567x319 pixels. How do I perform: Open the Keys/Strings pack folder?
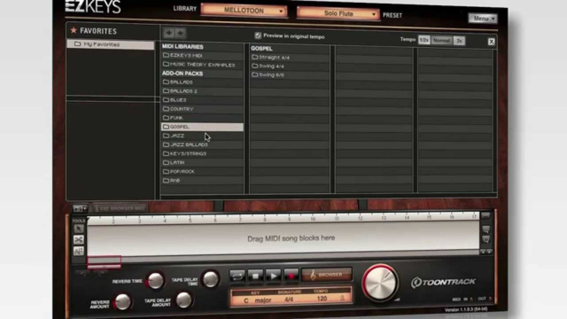pyautogui.click(x=202, y=154)
